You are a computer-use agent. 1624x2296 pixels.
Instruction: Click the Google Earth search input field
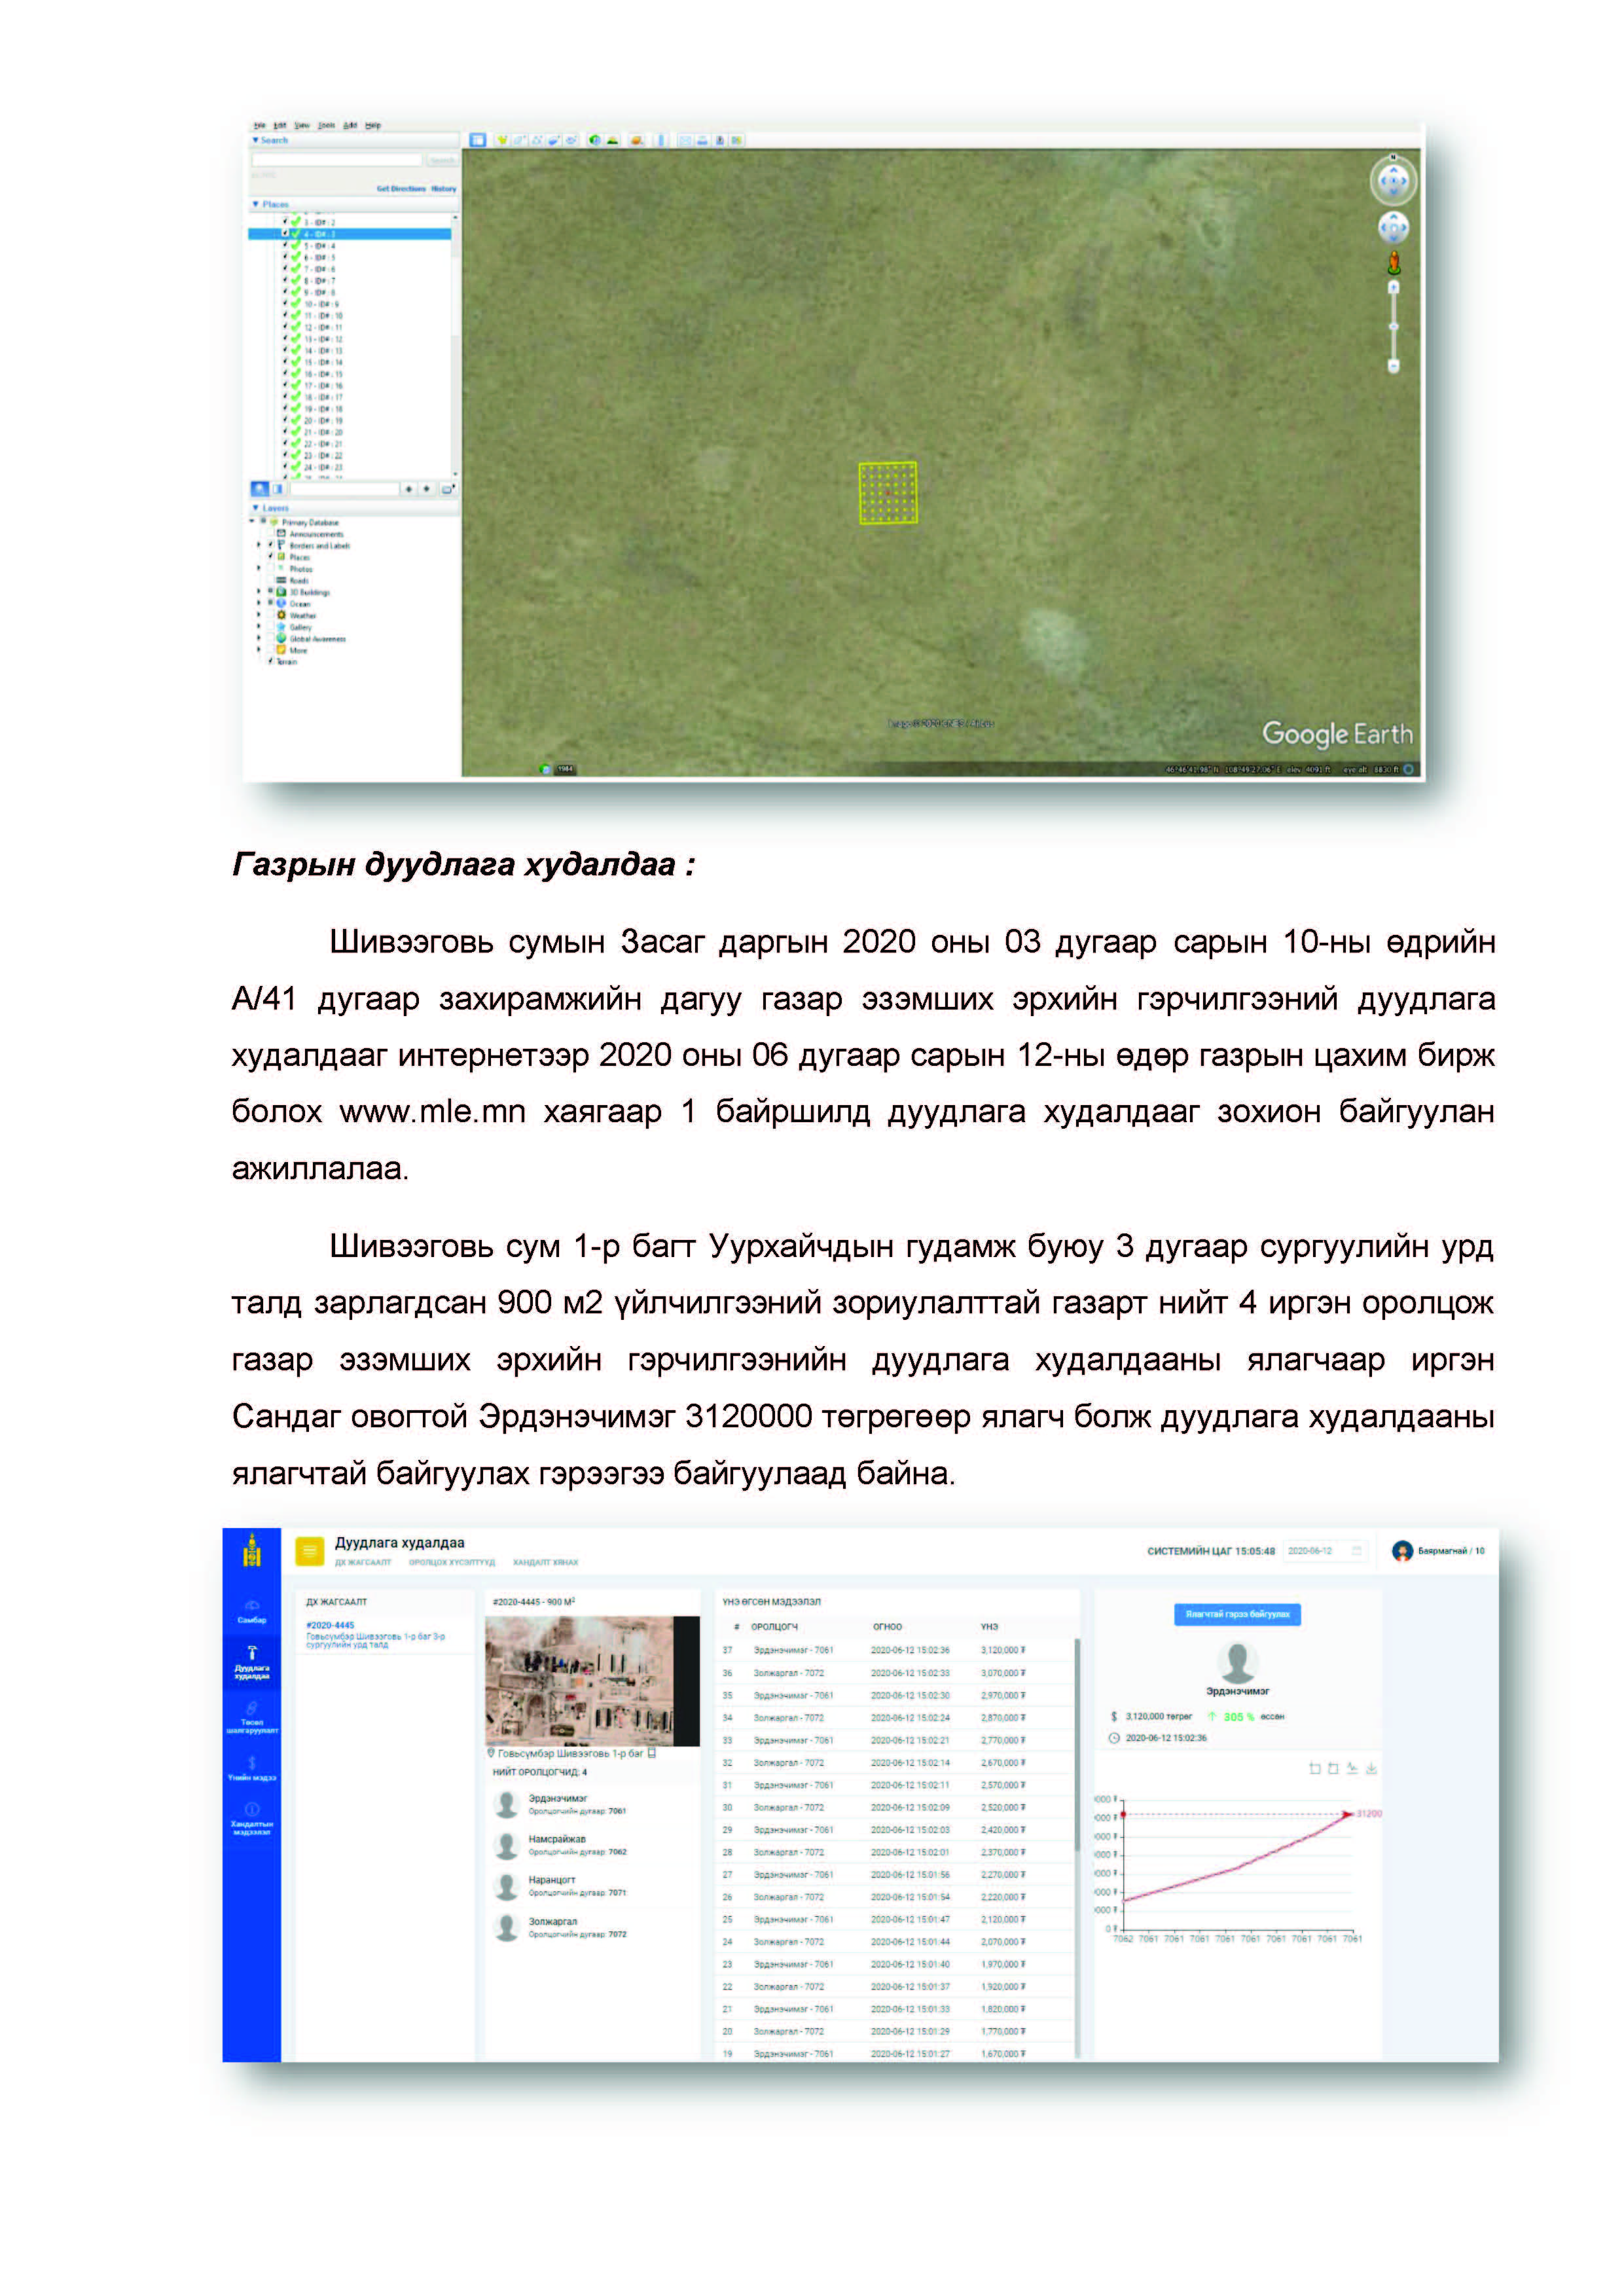point(337,160)
